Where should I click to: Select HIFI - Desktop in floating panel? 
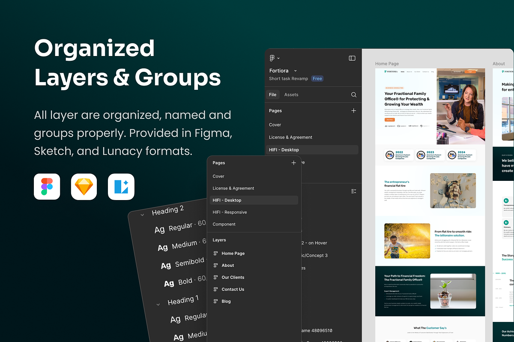click(254, 200)
